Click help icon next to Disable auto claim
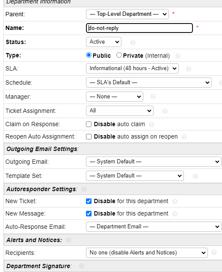 tap(151, 124)
